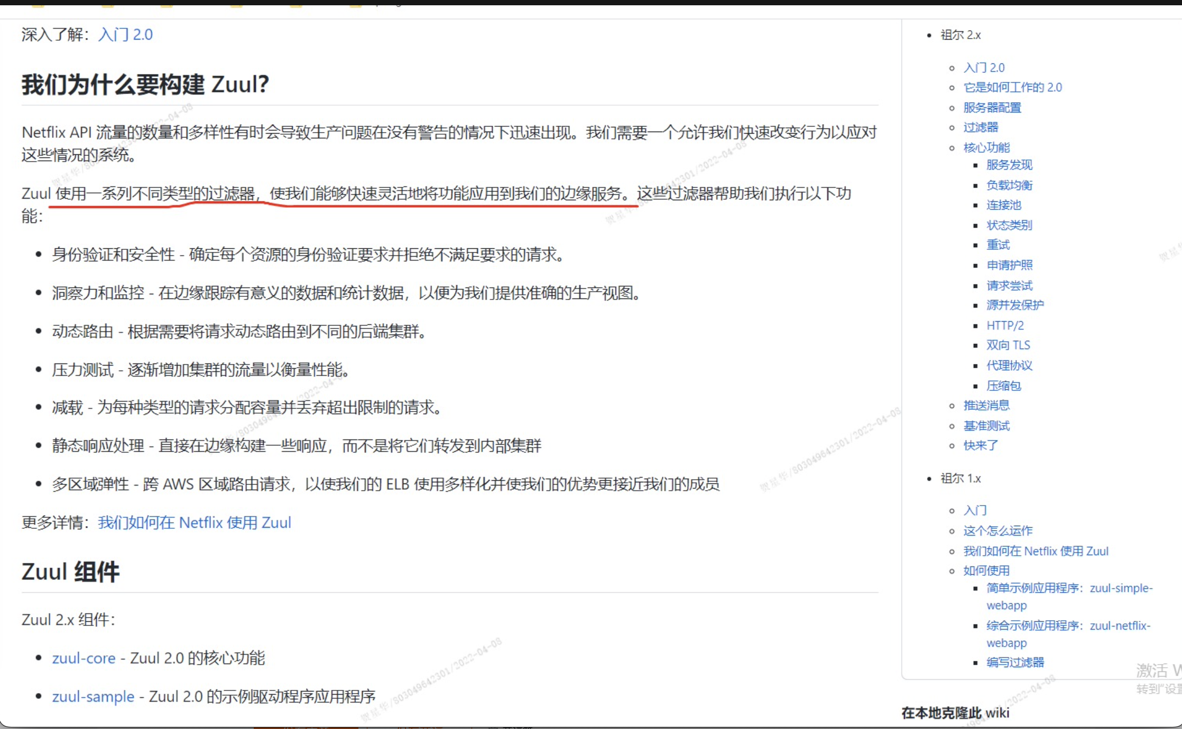1182x729 pixels.
Task: Open sidebar link 我们如何在 Netflix 使用 Zuul
Action: pyautogui.click(x=1036, y=551)
